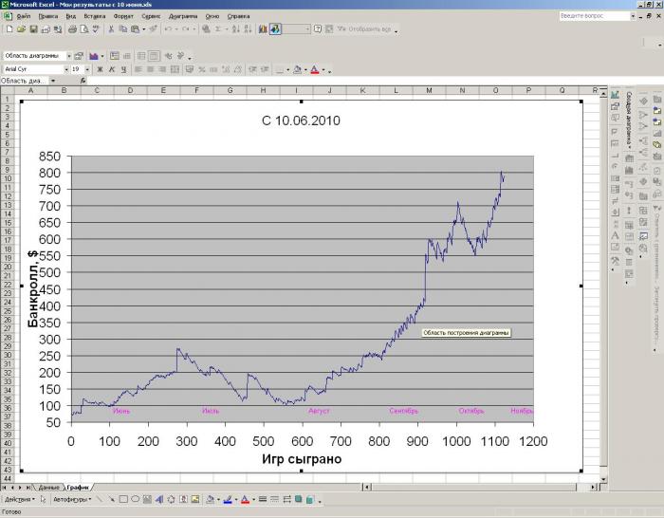Image resolution: width=664 pixels, height=518 pixels.
Task: Open the Диаграмма menu
Action: pyautogui.click(x=183, y=16)
